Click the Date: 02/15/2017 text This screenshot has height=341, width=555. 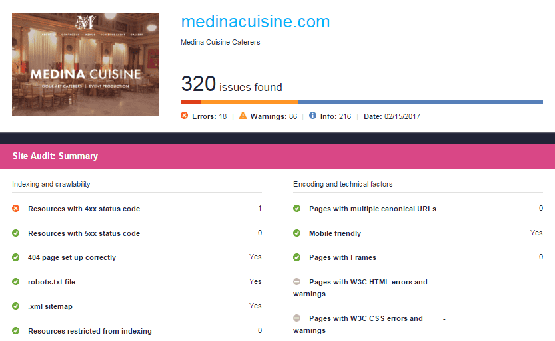click(x=392, y=116)
